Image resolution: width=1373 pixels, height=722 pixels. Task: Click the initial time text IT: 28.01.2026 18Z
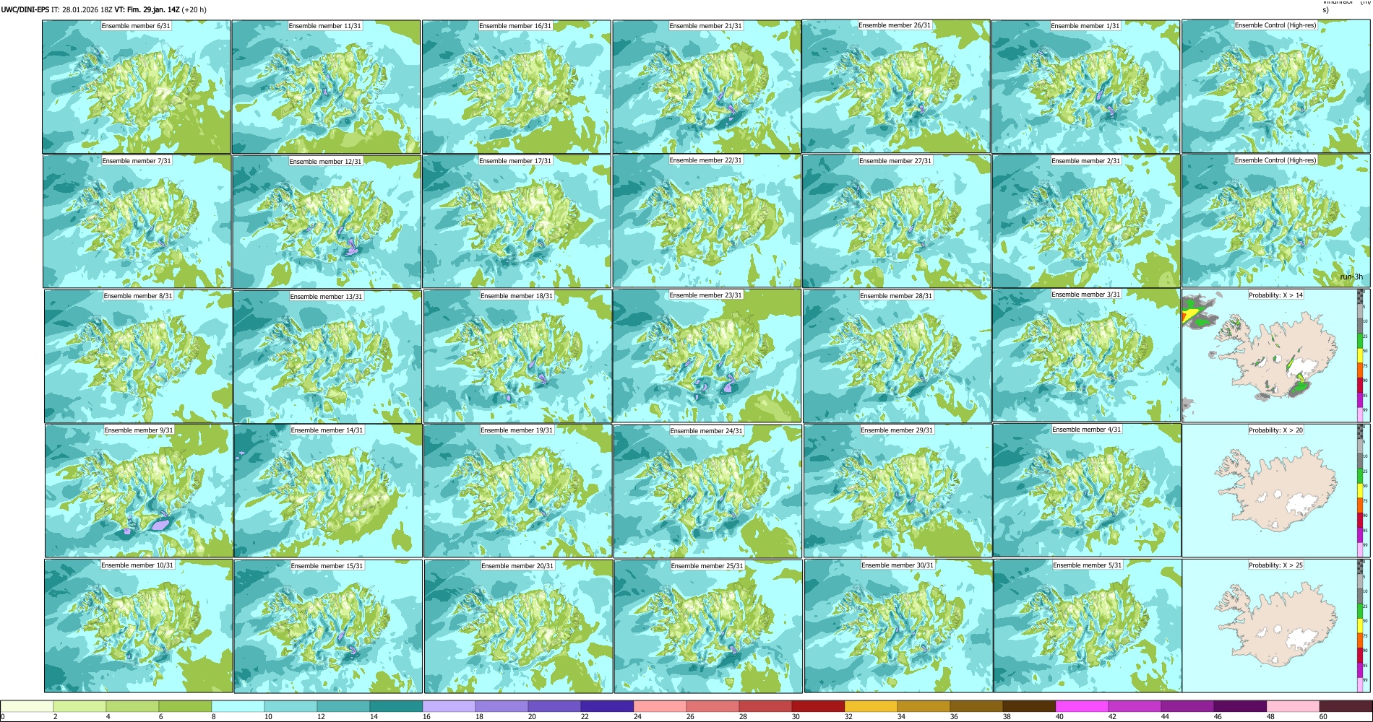(x=82, y=10)
